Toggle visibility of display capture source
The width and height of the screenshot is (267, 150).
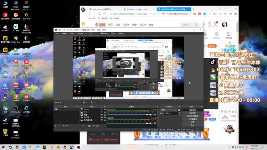(x=102, y=120)
